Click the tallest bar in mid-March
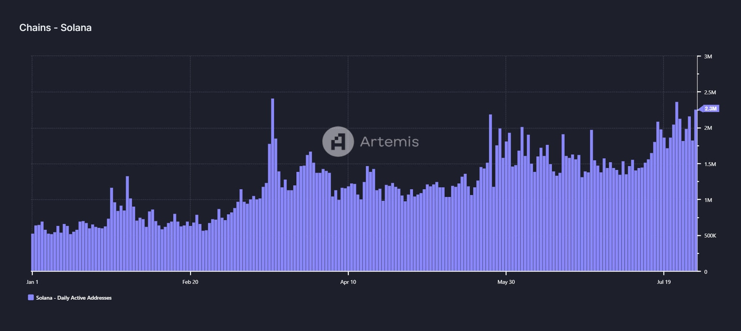Image resolution: width=741 pixels, height=331 pixels. coord(273,185)
